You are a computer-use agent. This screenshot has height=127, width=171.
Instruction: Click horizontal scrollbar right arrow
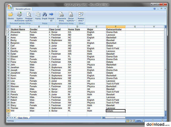tap(163, 118)
